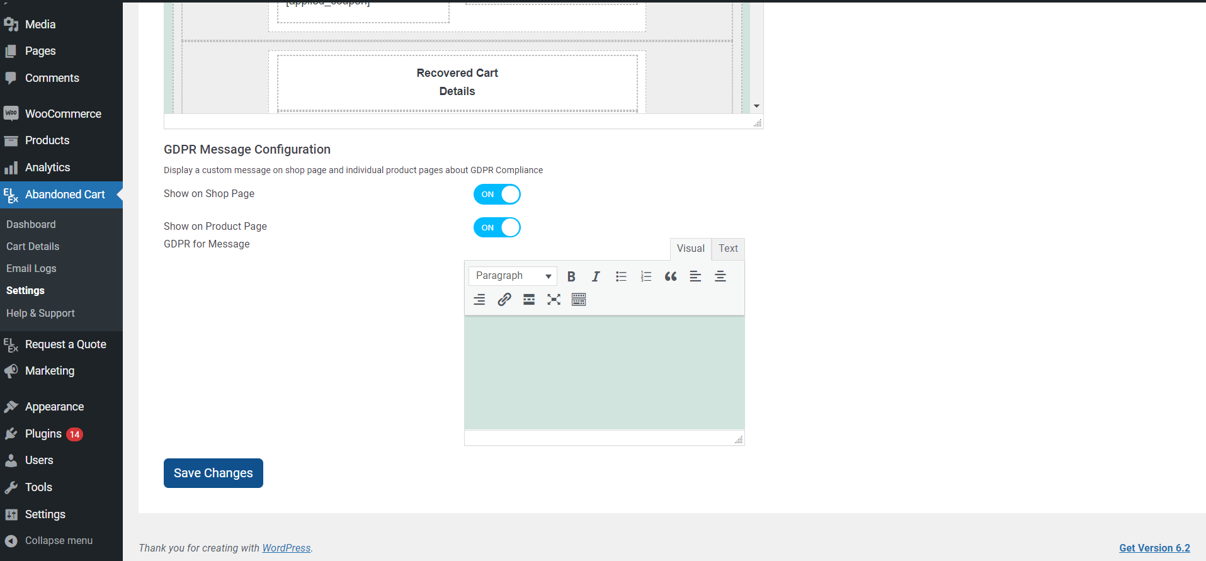Click the Get Version 6.2 link
This screenshot has width=1206, height=561.
point(1154,548)
